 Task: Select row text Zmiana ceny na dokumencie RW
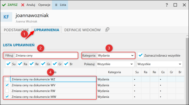[33, 91]
